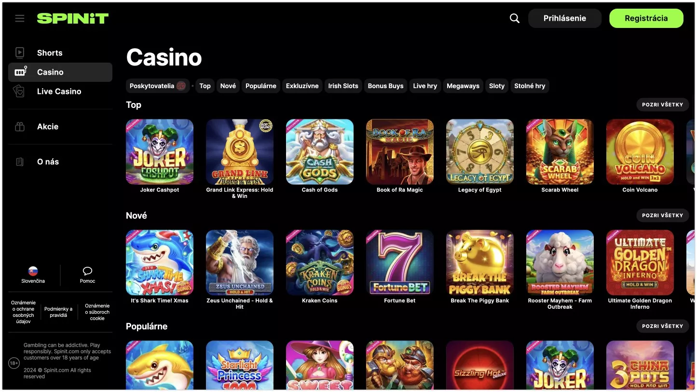The height and width of the screenshot is (392, 697).
Task: Select the Irish Slots filter tab
Action: pyautogui.click(x=343, y=86)
